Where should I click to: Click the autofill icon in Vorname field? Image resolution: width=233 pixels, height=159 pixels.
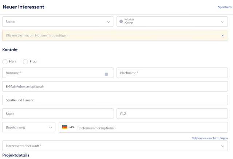(x=106, y=74)
